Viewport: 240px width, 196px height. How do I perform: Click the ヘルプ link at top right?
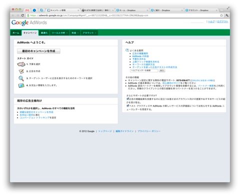click(x=211, y=21)
